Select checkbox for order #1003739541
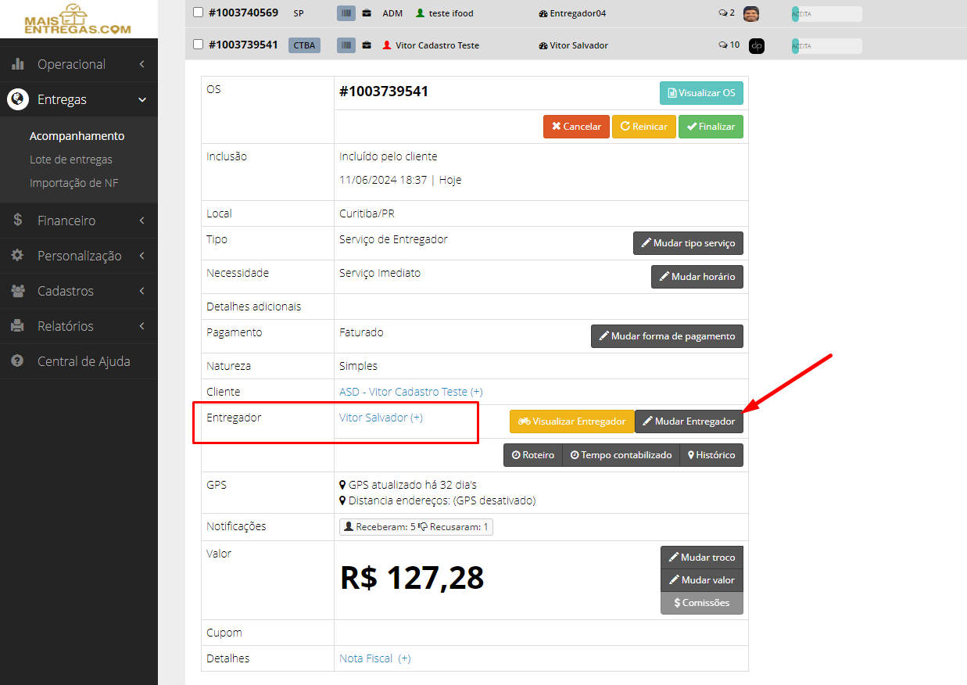This screenshot has width=967, height=685. pyautogui.click(x=198, y=45)
